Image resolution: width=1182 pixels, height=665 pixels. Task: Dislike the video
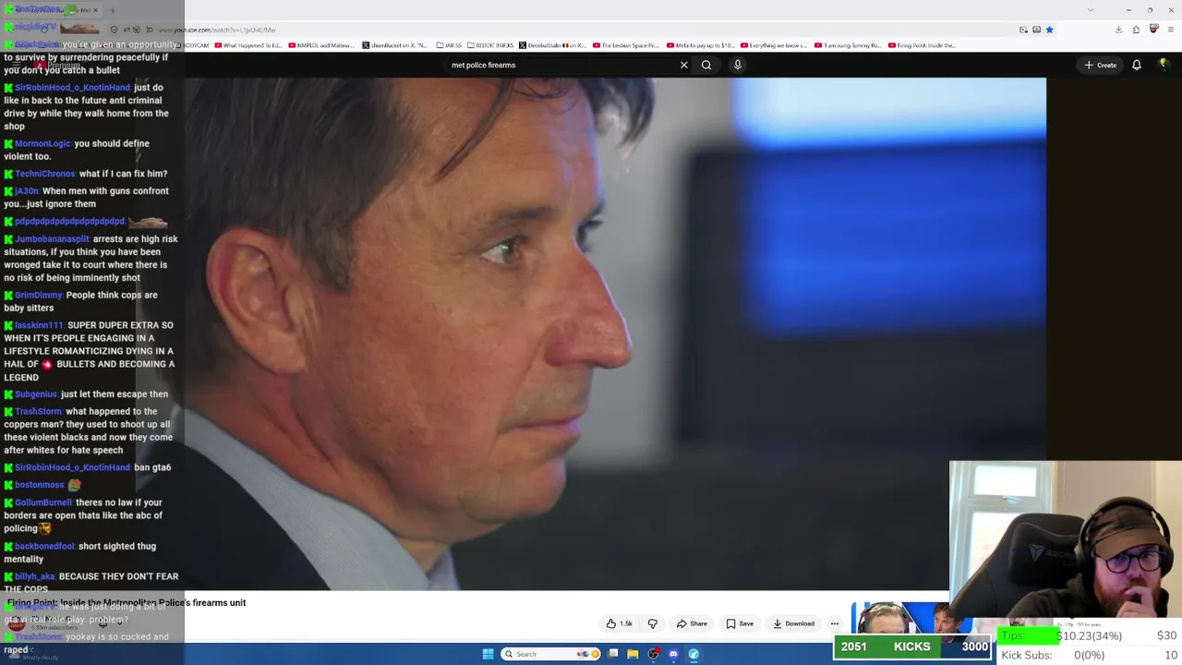click(x=653, y=623)
